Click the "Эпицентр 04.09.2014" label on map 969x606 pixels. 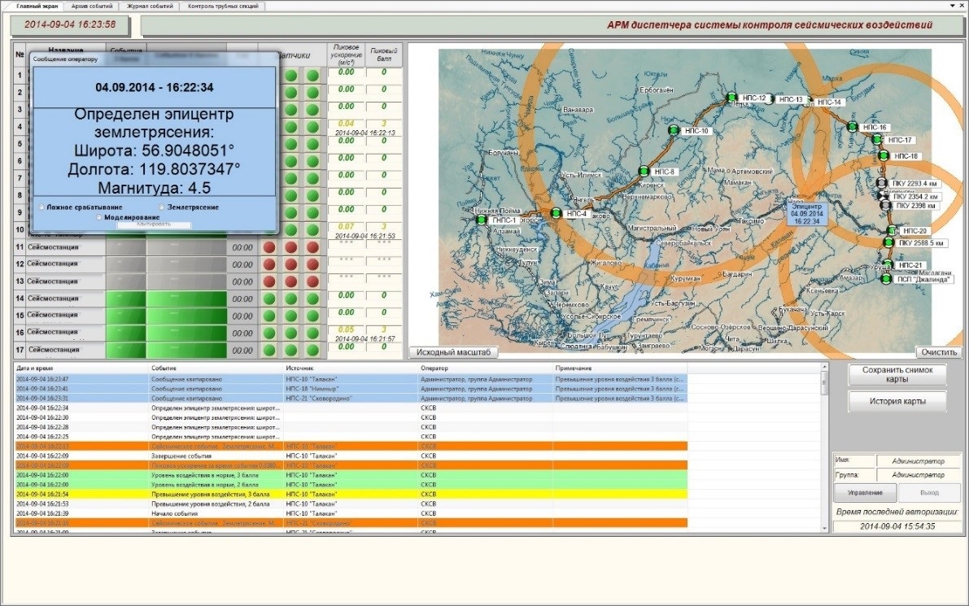click(x=806, y=214)
